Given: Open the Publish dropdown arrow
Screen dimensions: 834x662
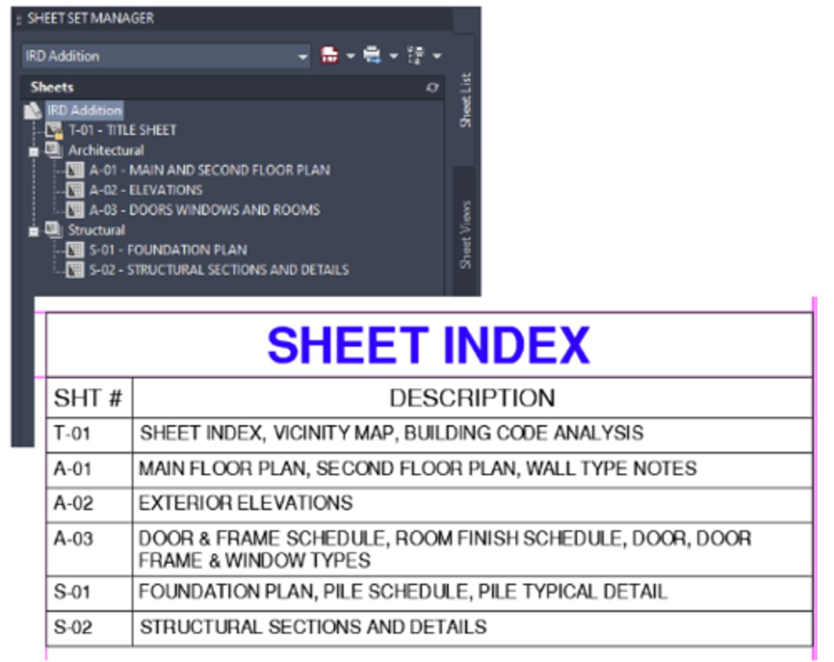Looking at the screenshot, I should click(x=350, y=56).
